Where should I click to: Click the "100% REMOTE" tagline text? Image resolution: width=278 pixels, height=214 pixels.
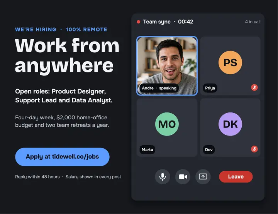click(86, 30)
